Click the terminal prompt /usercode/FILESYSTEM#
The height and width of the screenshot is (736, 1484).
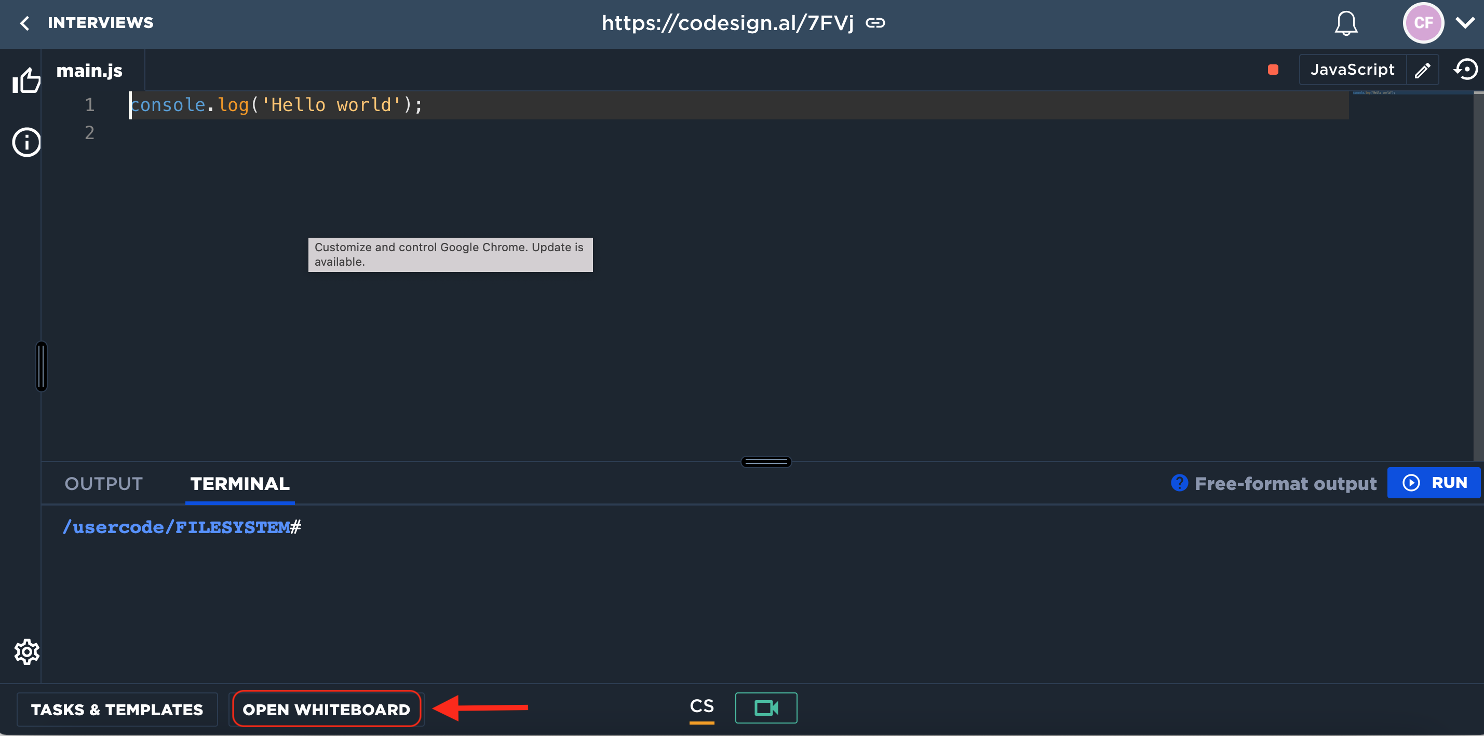coord(182,527)
